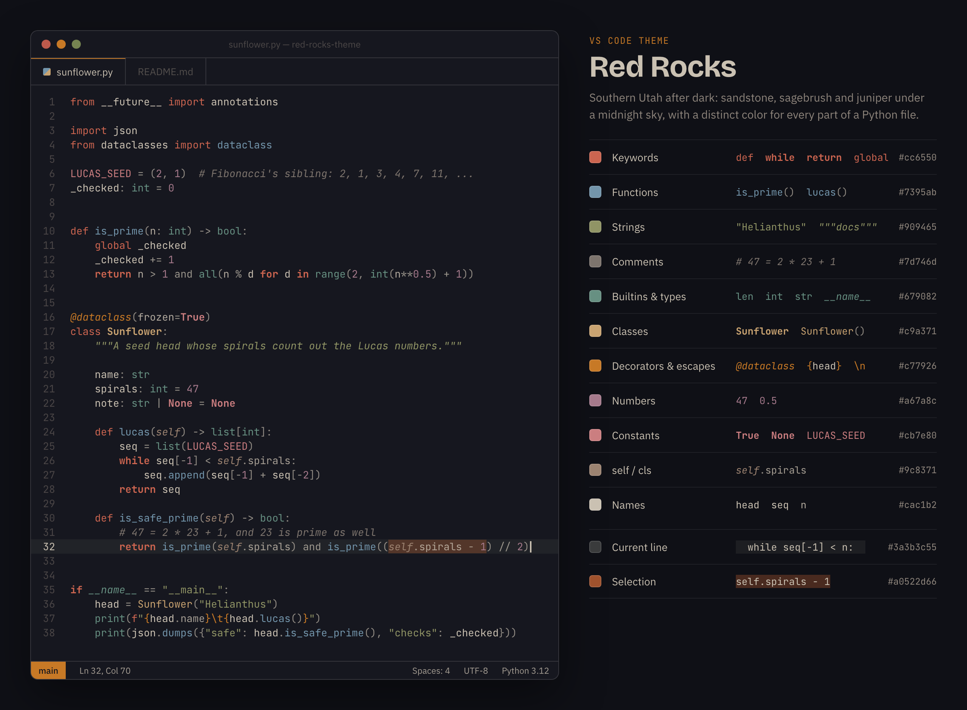Switch to the README.md tab
The height and width of the screenshot is (710, 967).
[x=165, y=72]
